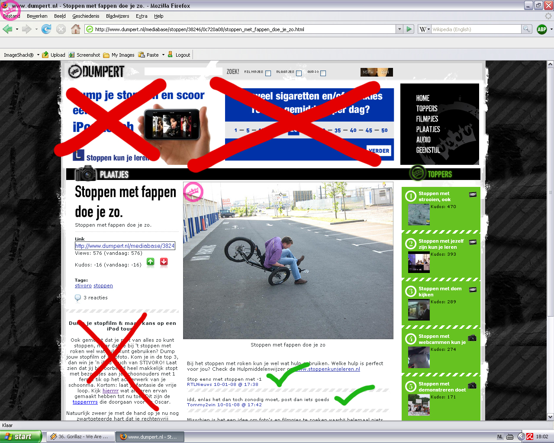Click the green Go arrow beside address bar
Screen dimensions: 554x443
pyautogui.click(x=409, y=29)
